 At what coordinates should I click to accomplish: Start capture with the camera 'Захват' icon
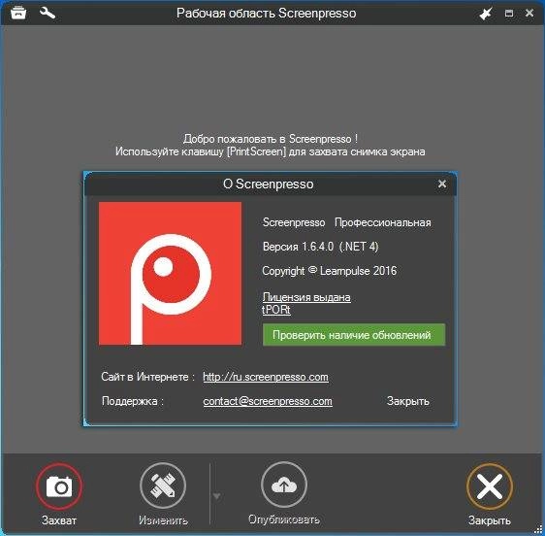pos(59,486)
